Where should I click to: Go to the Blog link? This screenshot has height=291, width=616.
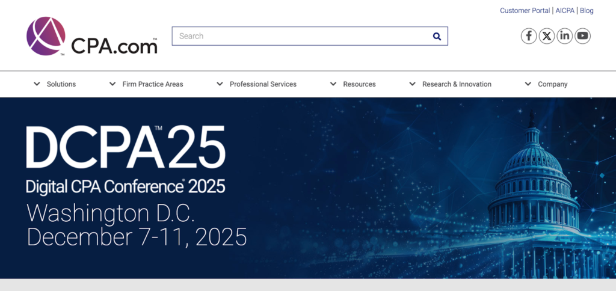[587, 10]
